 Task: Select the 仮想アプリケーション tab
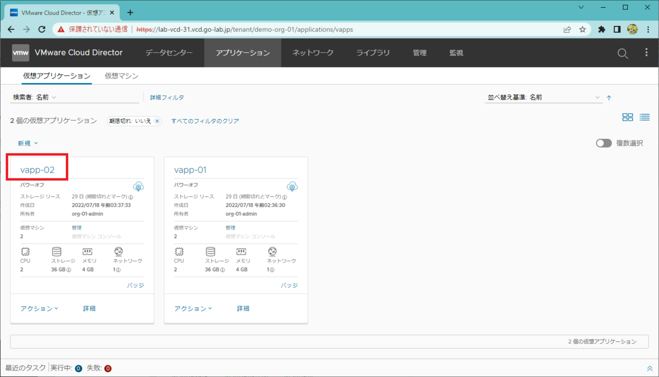(57, 76)
